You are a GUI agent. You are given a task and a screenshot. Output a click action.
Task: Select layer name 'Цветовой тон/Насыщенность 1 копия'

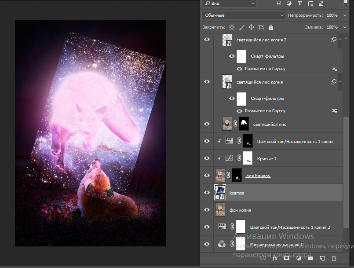tap(295, 142)
